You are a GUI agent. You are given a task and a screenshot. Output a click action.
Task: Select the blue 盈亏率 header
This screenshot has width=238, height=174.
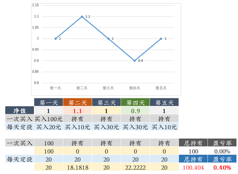(222, 159)
